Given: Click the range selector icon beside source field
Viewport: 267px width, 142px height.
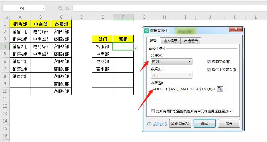Looking at the screenshot, I should point(220,89).
